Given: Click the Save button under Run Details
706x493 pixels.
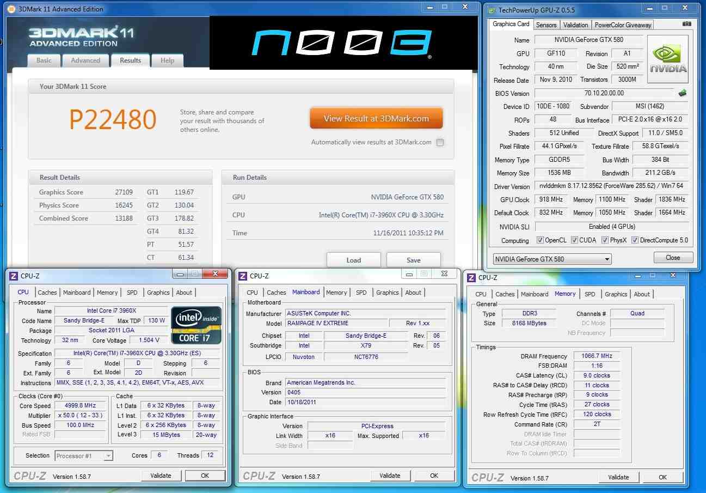Looking at the screenshot, I should [x=413, y=260].
